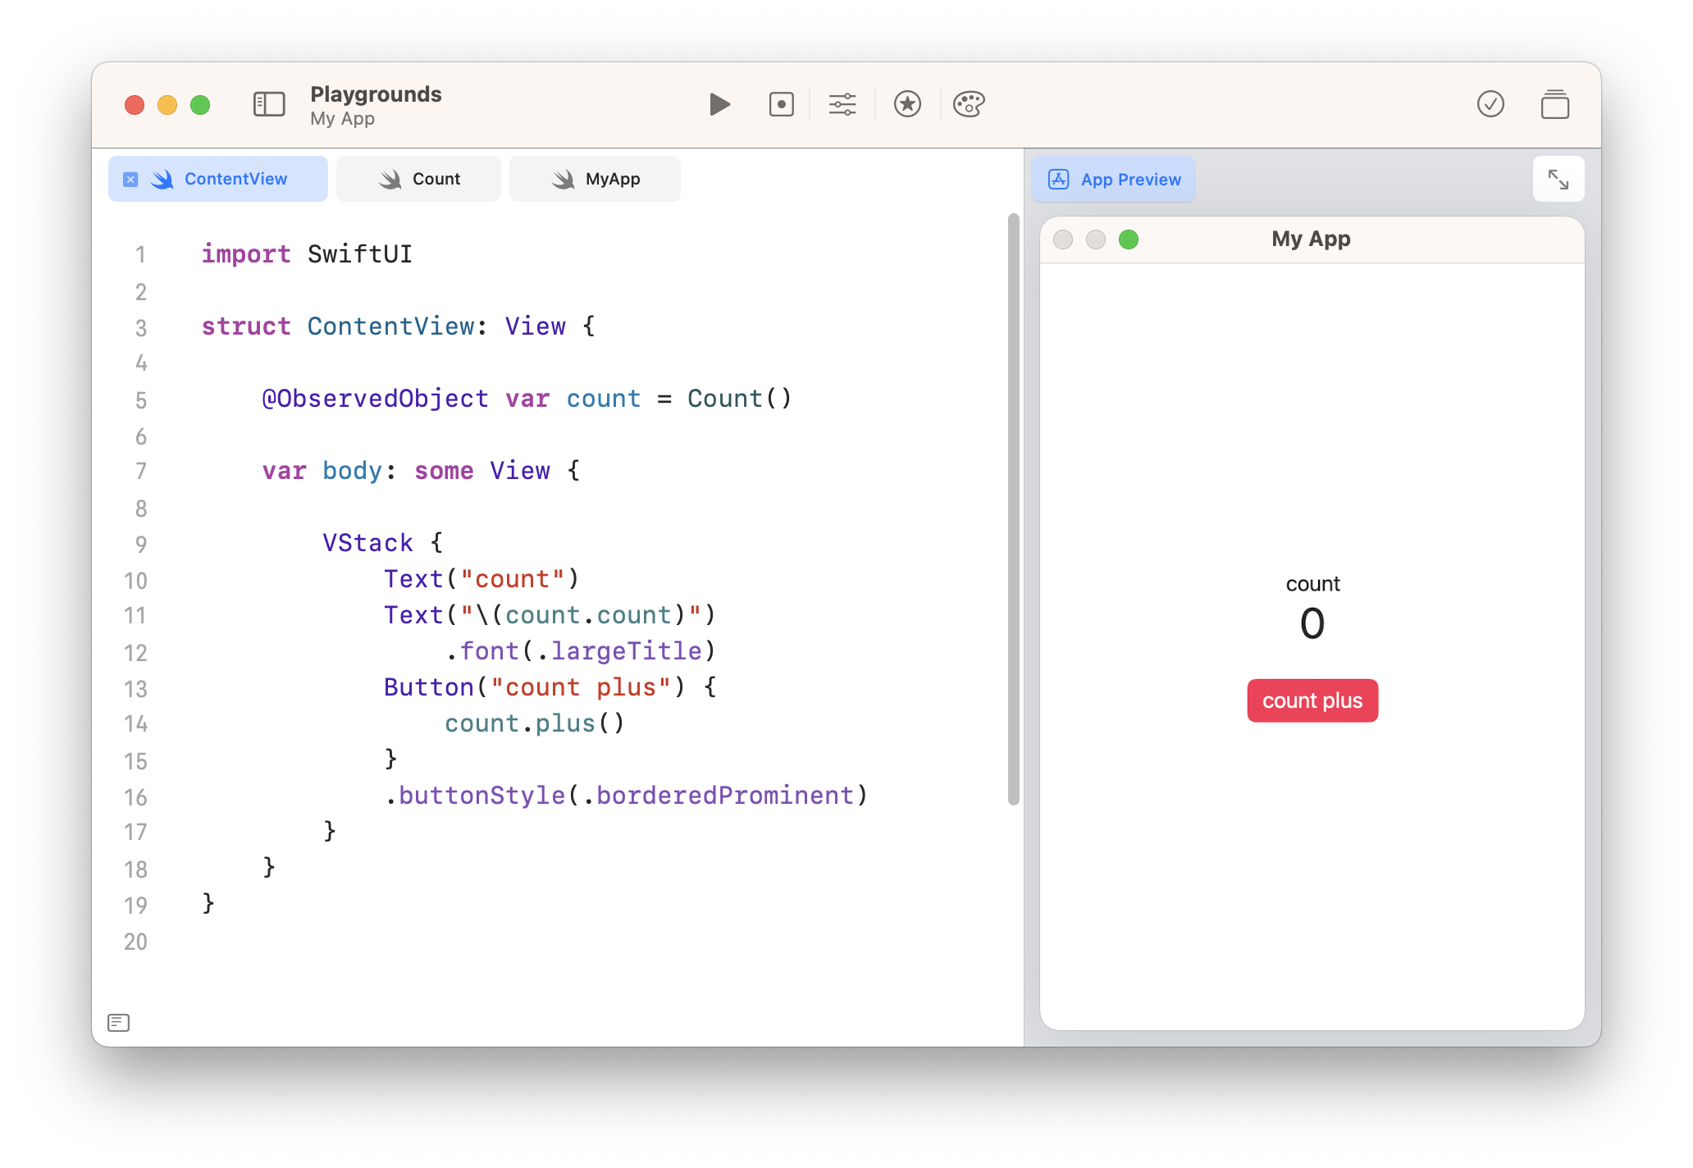Screen dimensions: 1693x1168
Task: Open the sliders settings icon
Action: pyautogui.click(x=842, y=104)
